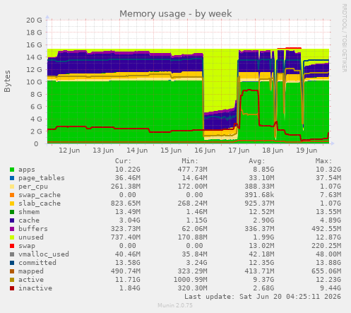The width and height of the screenshot is (351, 313).
Task: Click the page_tables blue legend swatch
Action: (12, 178)
